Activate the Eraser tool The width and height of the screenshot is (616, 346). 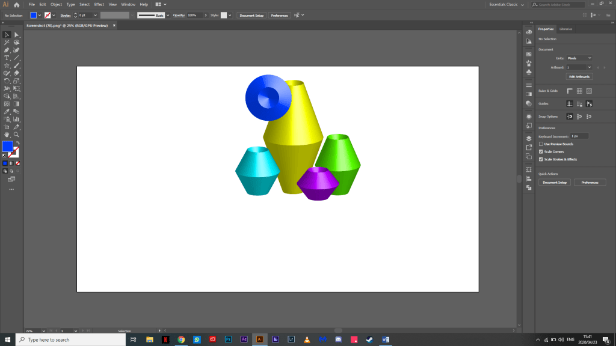click(x=17, y=73)
